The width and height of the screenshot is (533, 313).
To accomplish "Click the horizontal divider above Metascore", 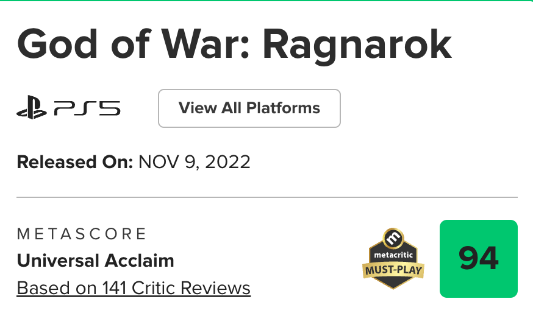I will click(x=266, y=197).
